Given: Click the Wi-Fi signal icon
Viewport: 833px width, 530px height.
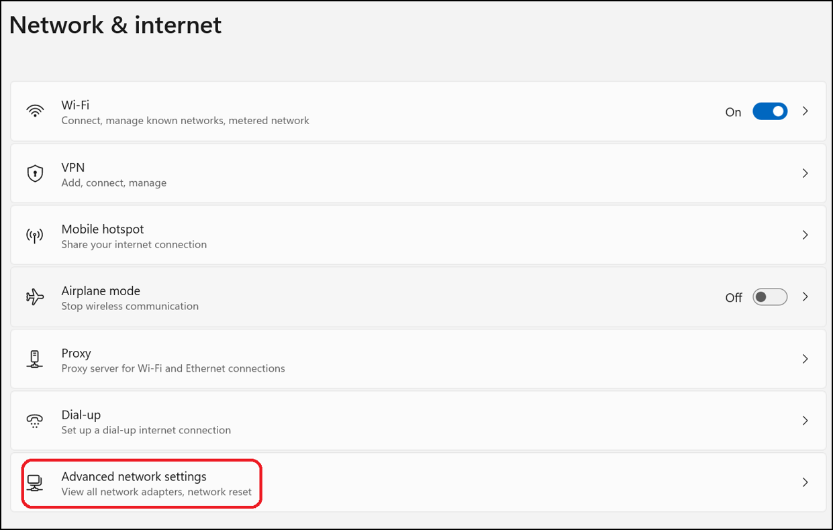Looking at the screenshot, I should 35,111.
